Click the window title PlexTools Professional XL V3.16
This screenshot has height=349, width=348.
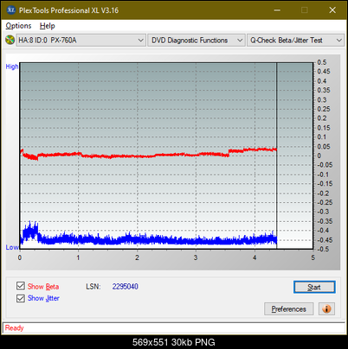(68, 10)
